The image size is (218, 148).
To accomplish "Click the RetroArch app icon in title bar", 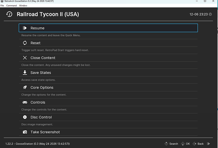I will pos(2,1).
